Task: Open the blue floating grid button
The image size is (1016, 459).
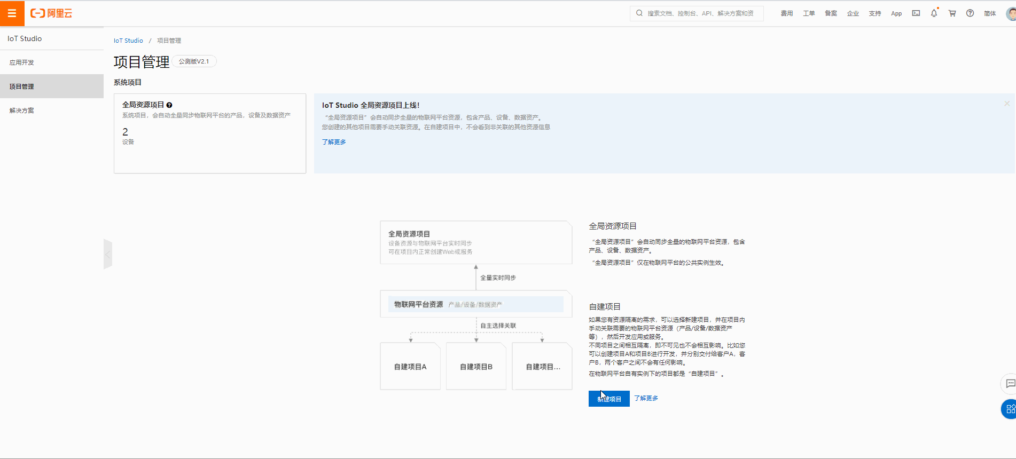Action: (1010, 409)
